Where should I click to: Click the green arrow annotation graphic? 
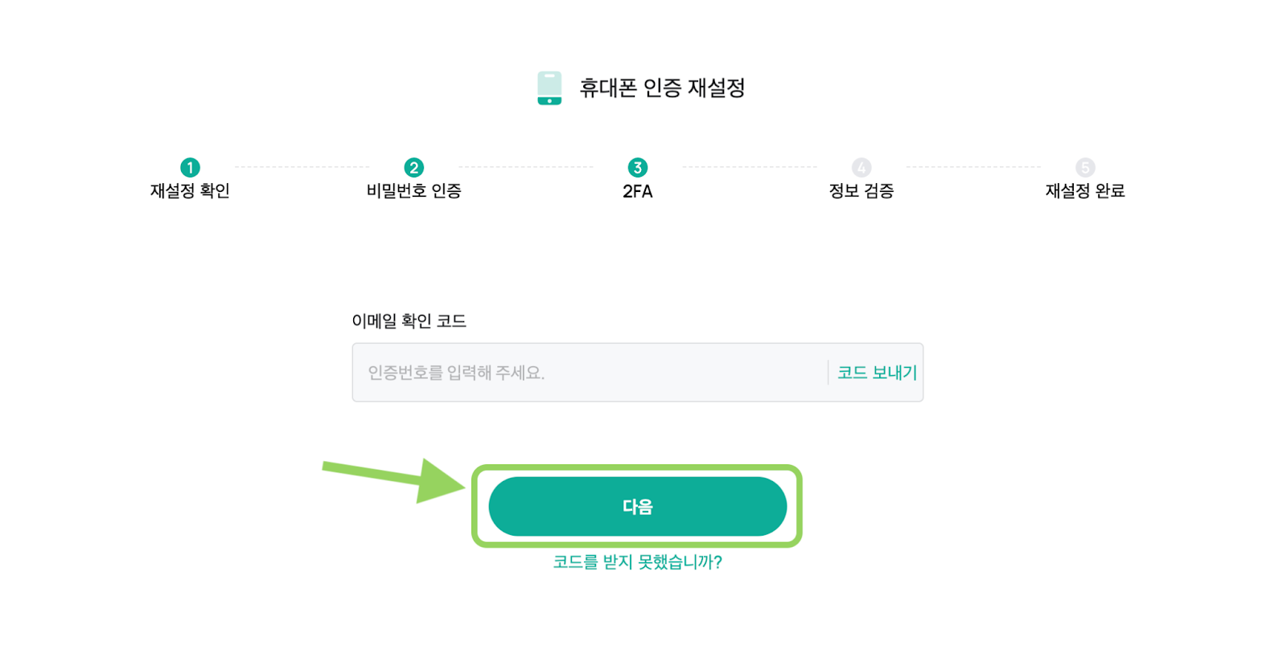[394, 480]
